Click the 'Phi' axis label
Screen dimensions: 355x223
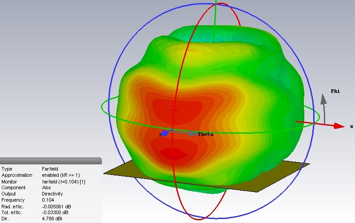tap(335, 91)
